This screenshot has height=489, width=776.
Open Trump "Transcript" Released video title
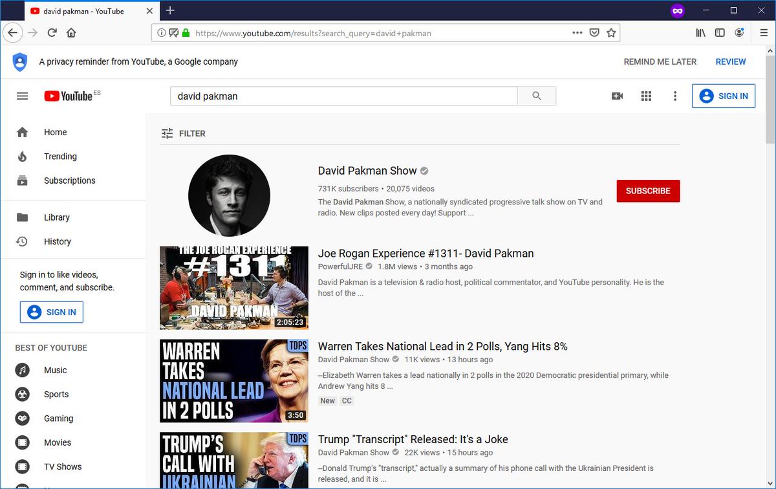tap(413, 440)
